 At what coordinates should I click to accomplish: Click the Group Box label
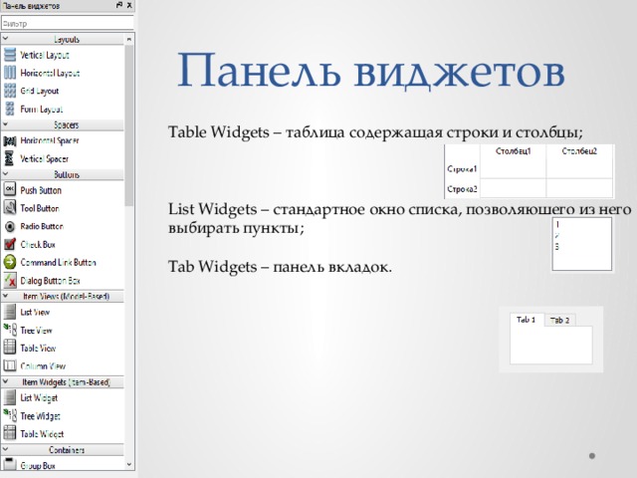[38, 465]
